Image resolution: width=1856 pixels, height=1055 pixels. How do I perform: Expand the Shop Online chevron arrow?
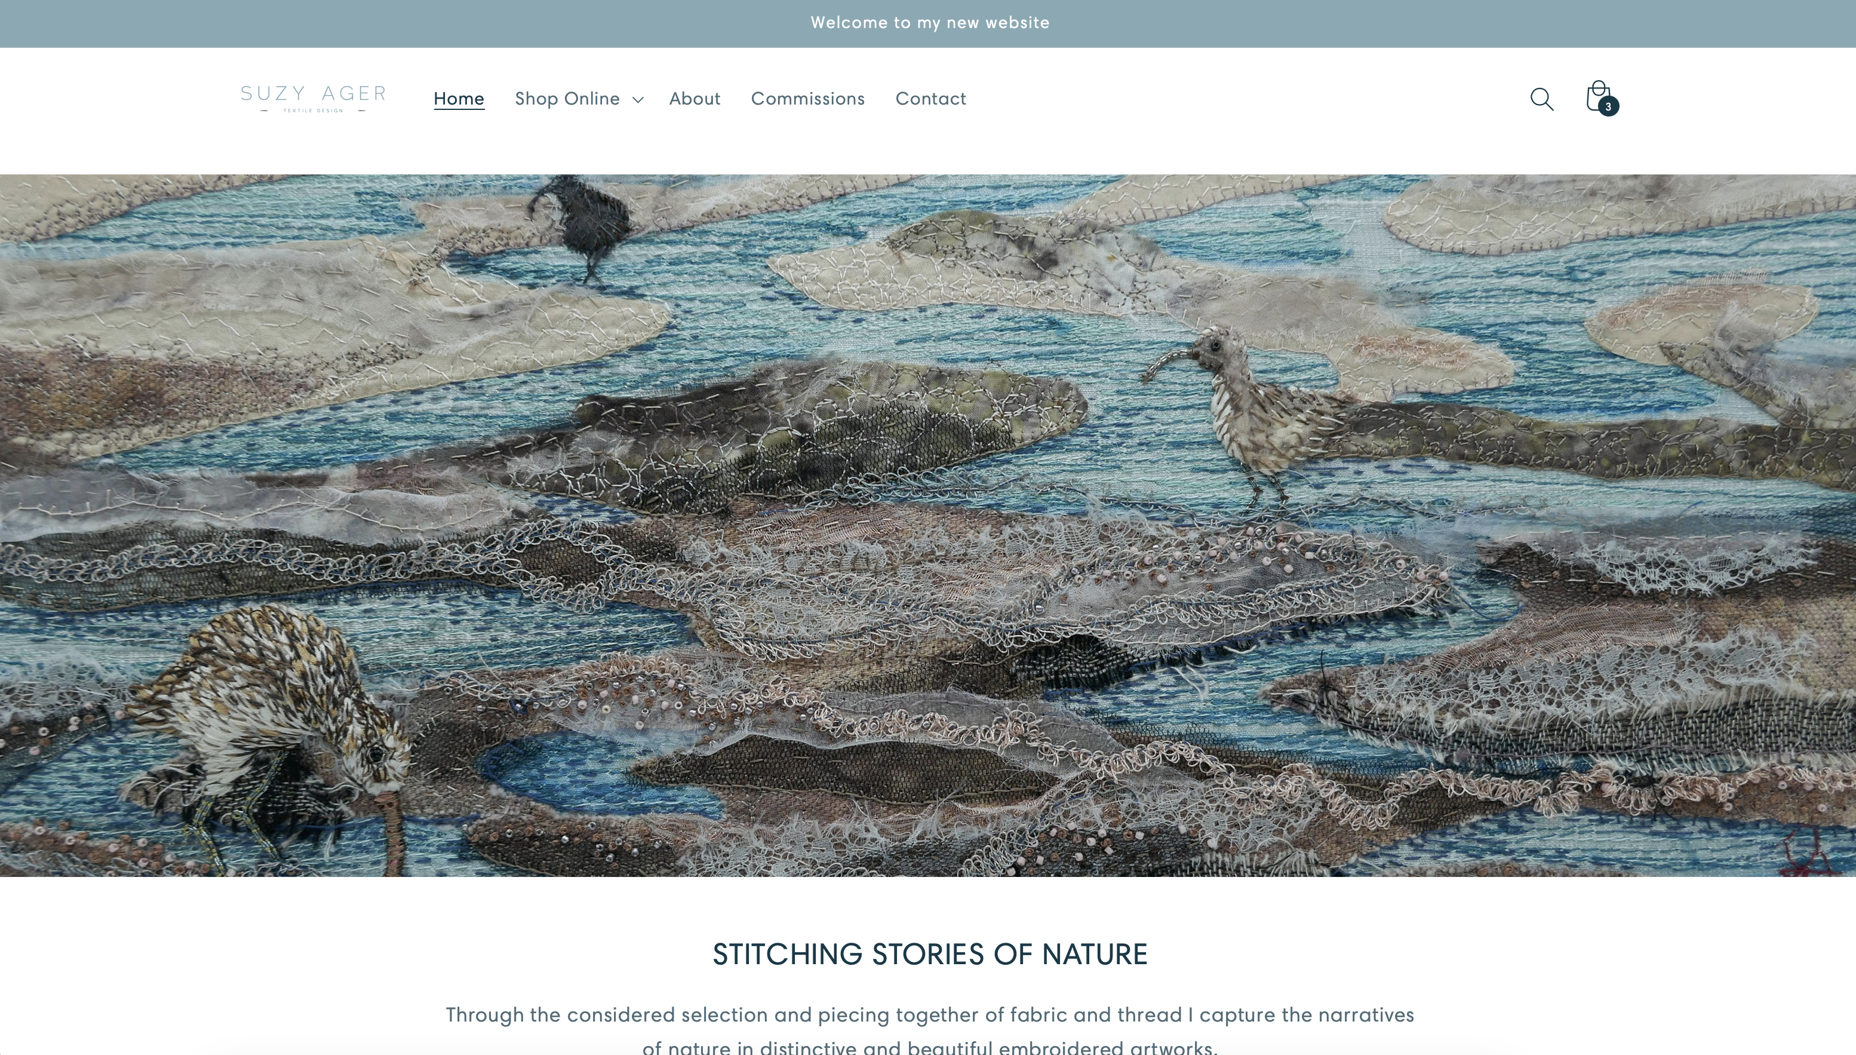point(638,99)
